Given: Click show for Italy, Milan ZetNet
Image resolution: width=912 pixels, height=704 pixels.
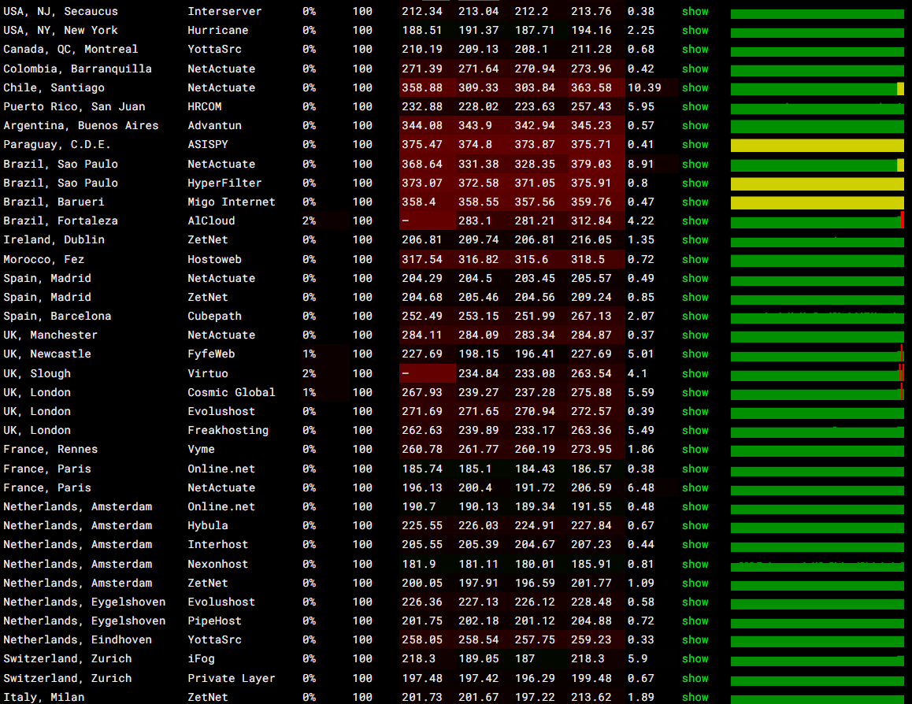Looking at the screenshot, I should pos(695,697).
